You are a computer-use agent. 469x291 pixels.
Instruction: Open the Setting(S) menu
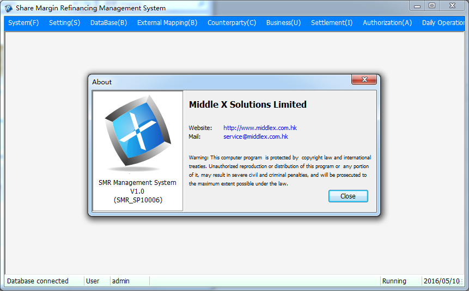65,23
